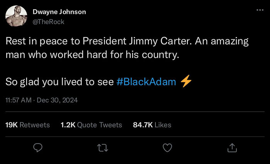Click the Dec 30, 2024 date
The image size is (270, 164).
[59, 100]
